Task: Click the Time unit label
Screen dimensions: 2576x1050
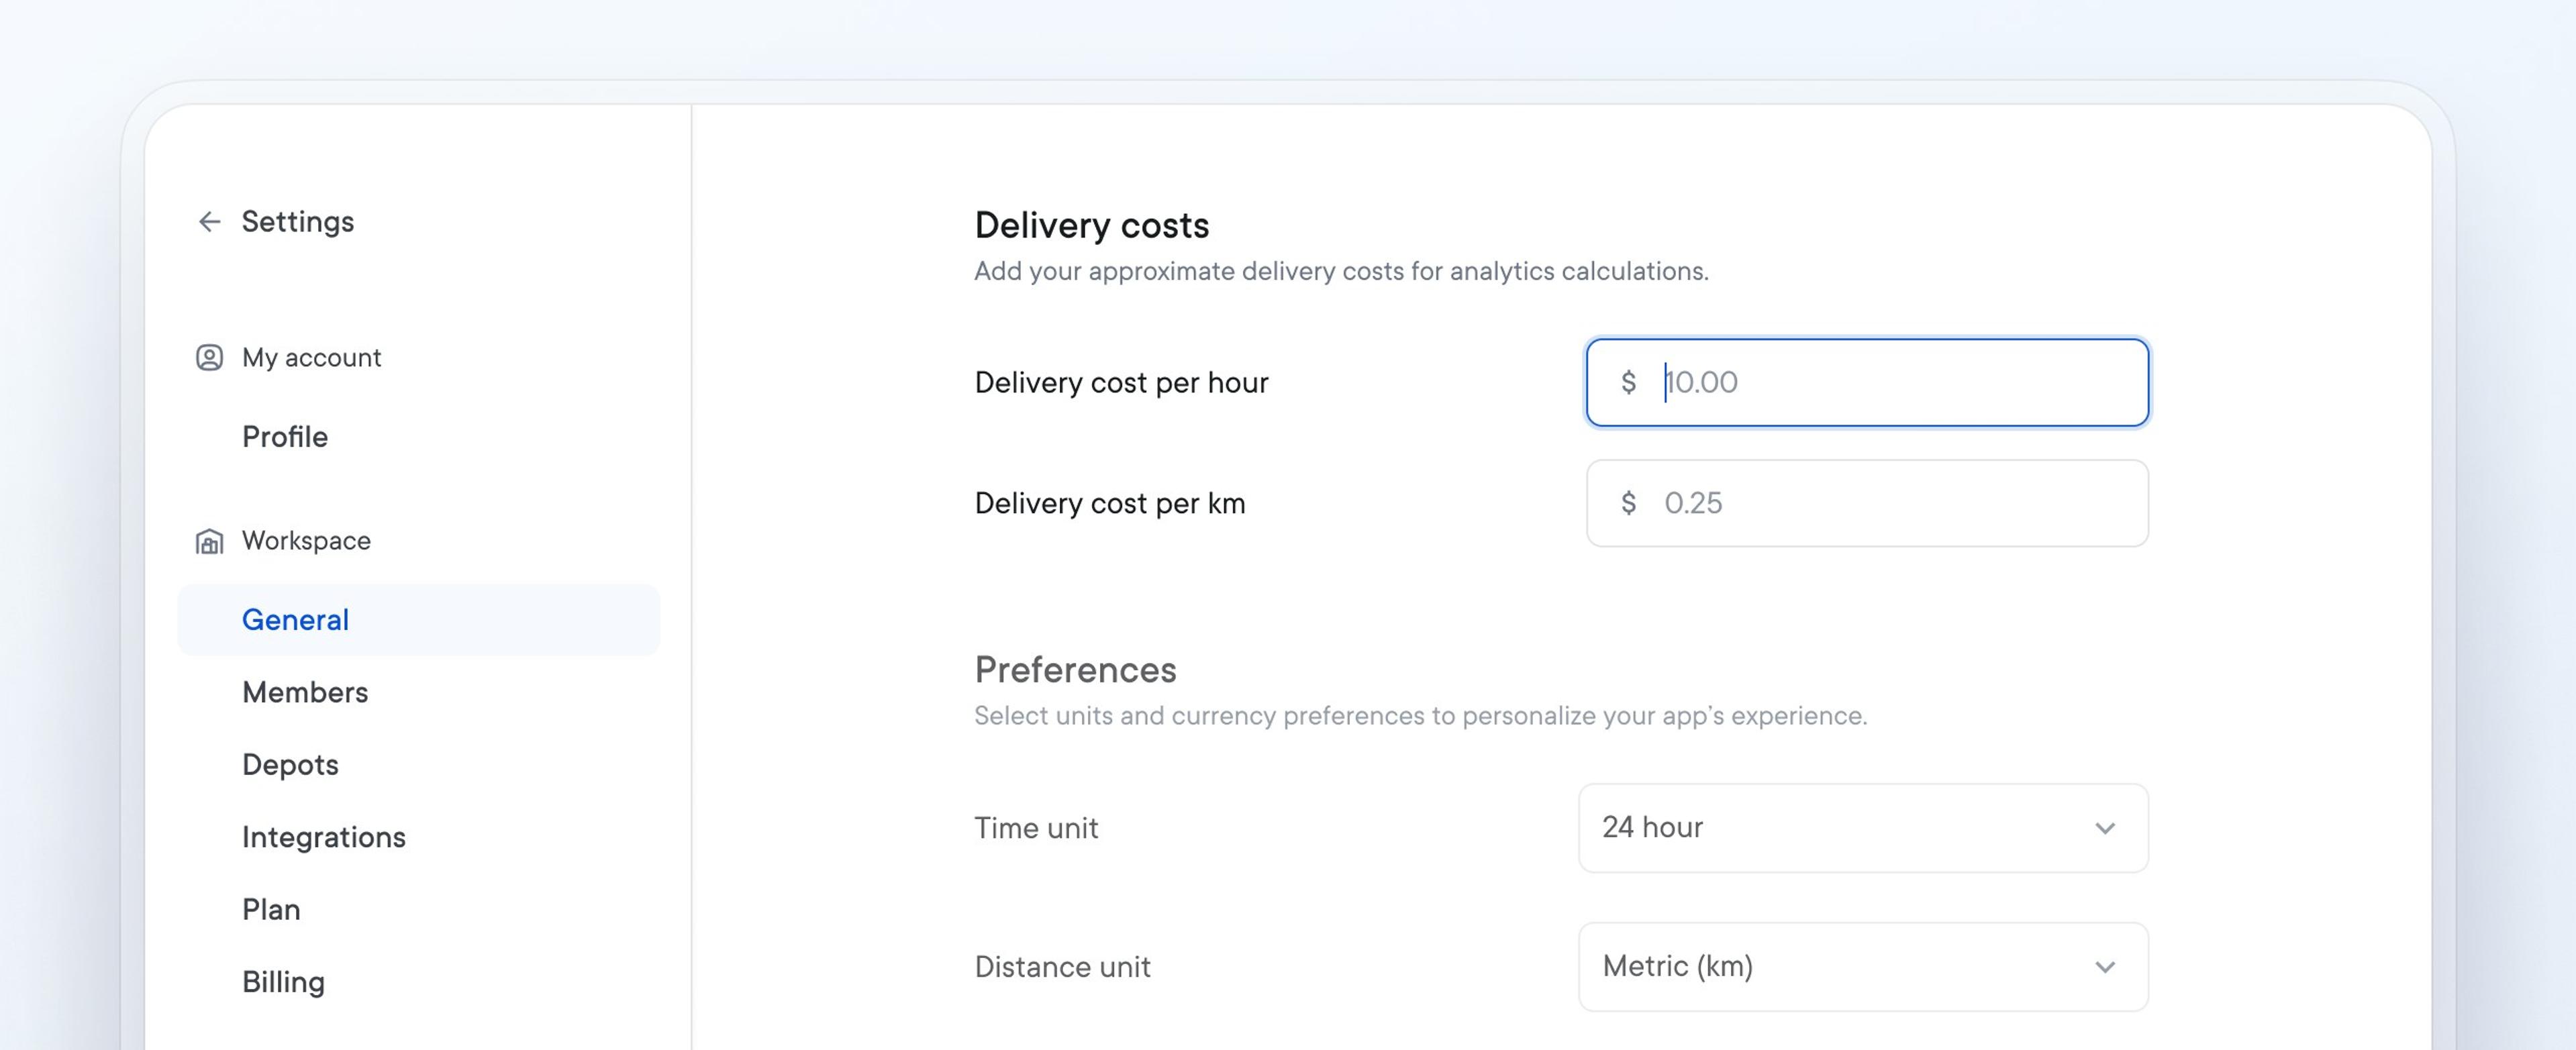Action: point(1036,828)
